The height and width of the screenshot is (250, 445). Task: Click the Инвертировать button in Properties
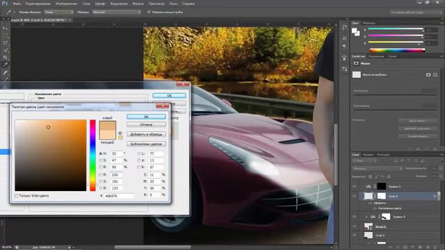click(x=418, y=136)
